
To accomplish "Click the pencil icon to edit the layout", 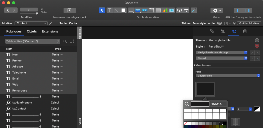I will coord(51,23).
